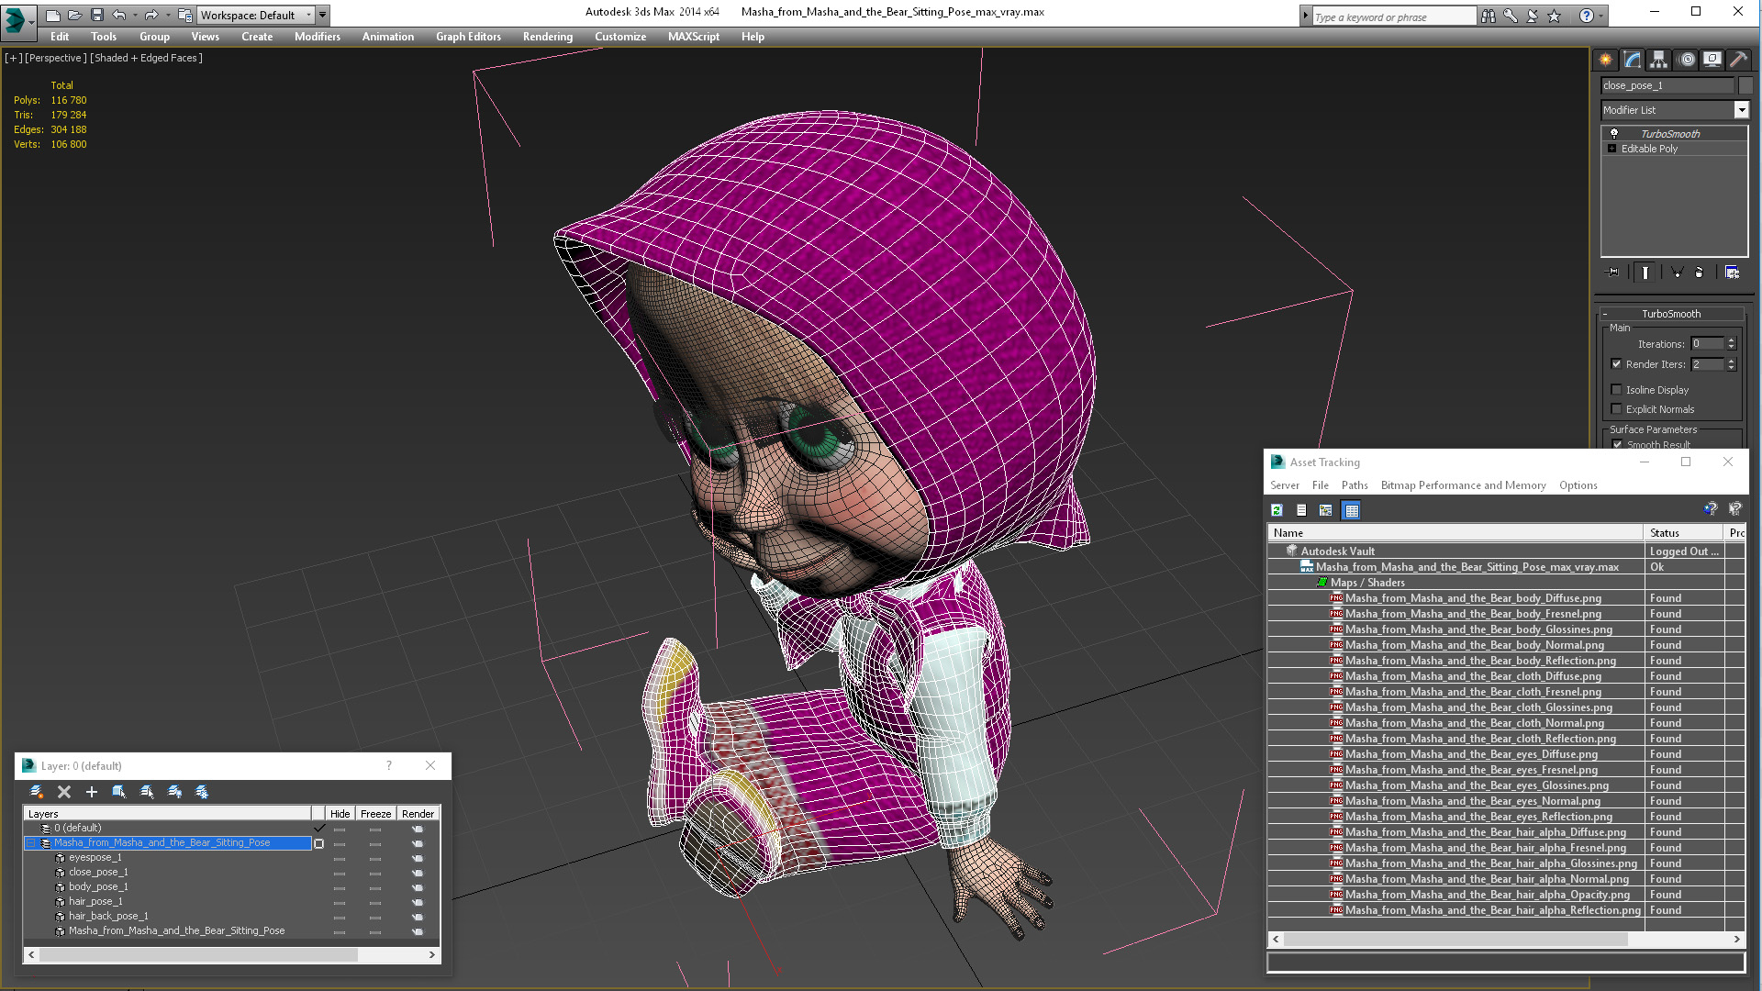Delete highlighted layer with X icon

[x=64, y=792]
